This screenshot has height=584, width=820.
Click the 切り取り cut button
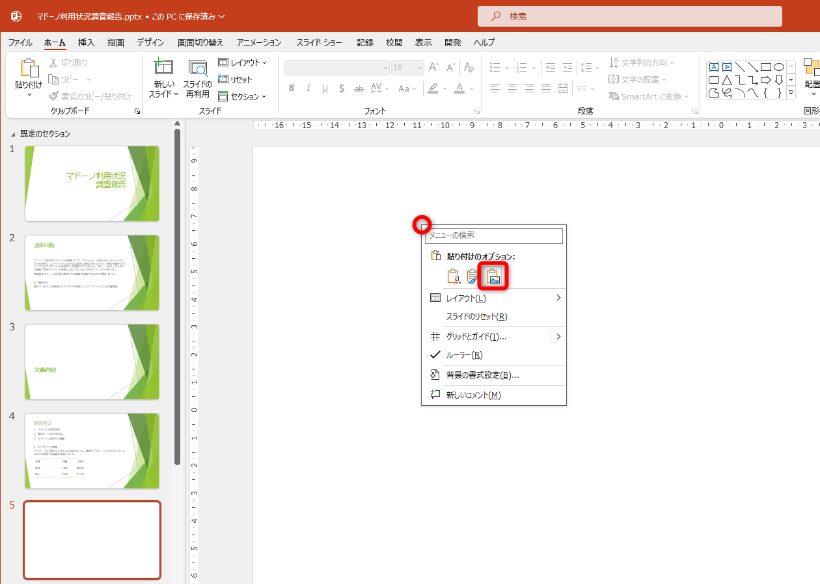(68, 62)
